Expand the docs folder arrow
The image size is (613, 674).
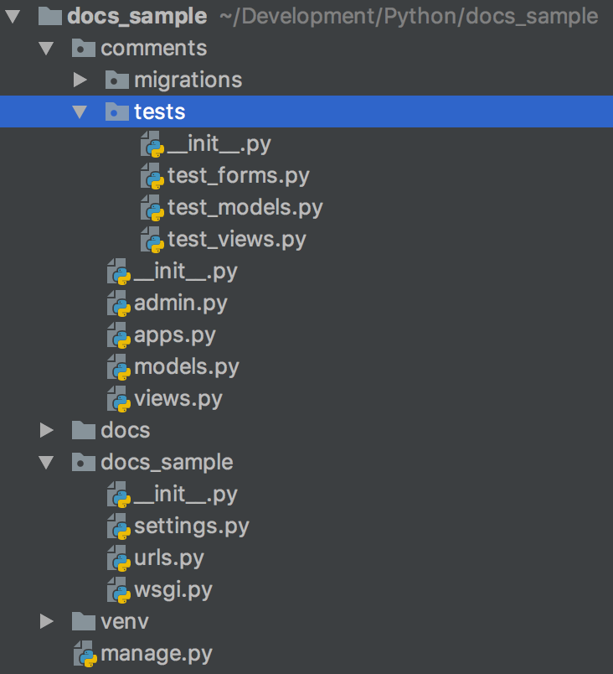[x=46, y=430]
